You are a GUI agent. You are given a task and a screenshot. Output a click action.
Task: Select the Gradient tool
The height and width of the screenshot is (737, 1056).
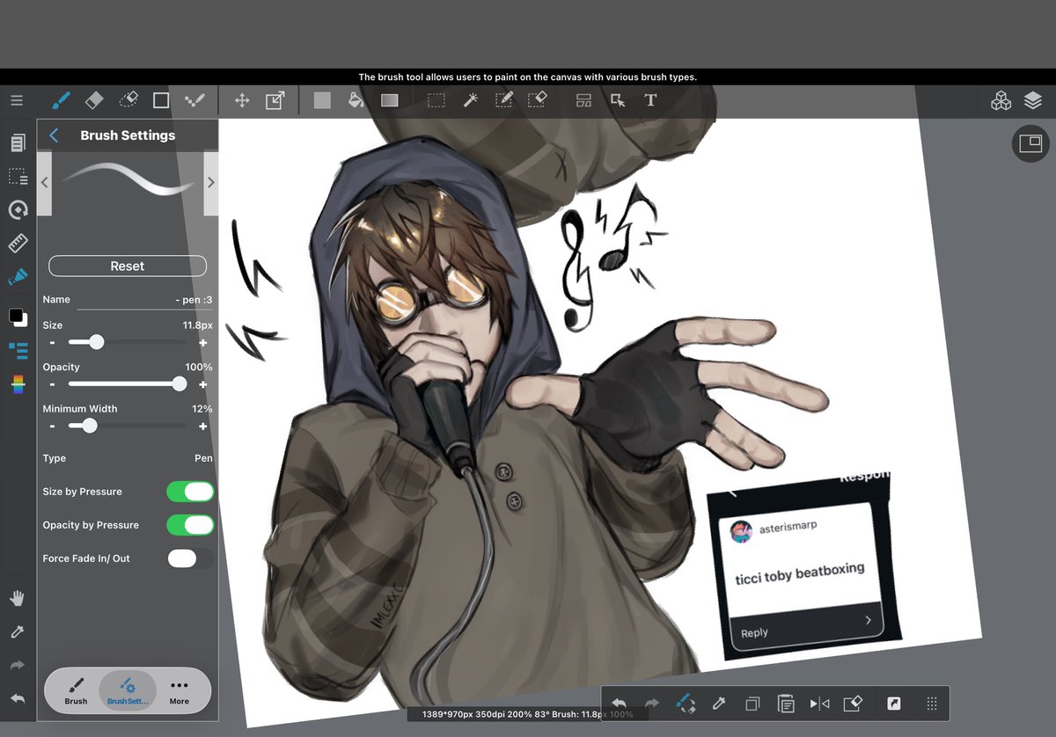tap(390, 100)
